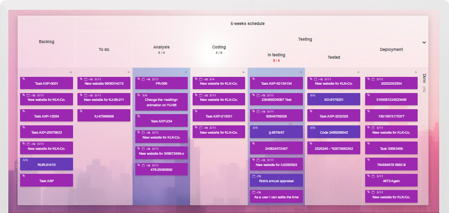Open the Task AXP-29379823 card
This screenshot has width=449, height=213.
click(x=47, y=132)
